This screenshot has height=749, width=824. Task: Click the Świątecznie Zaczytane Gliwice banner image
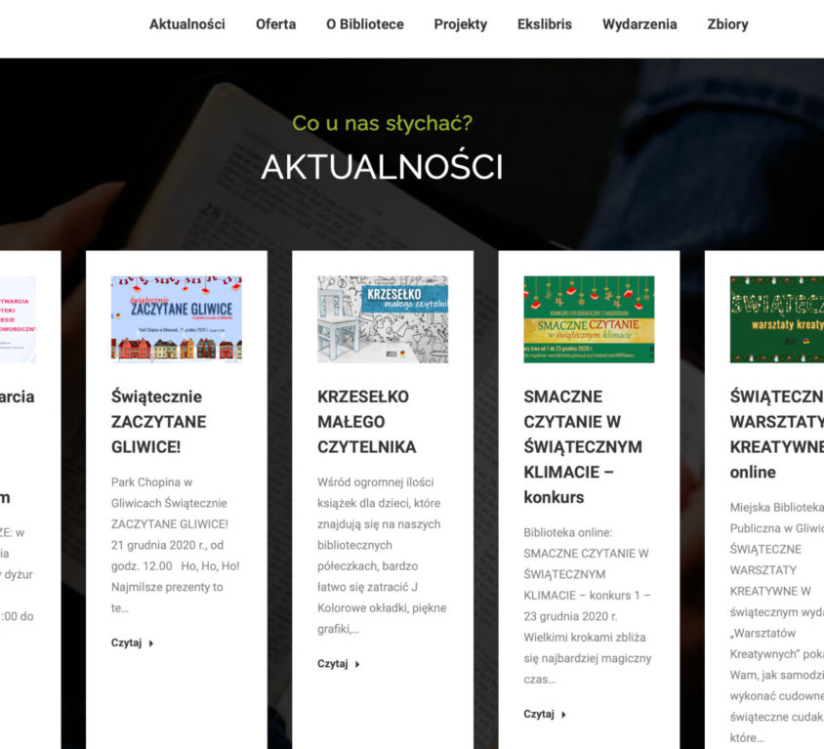177,319
